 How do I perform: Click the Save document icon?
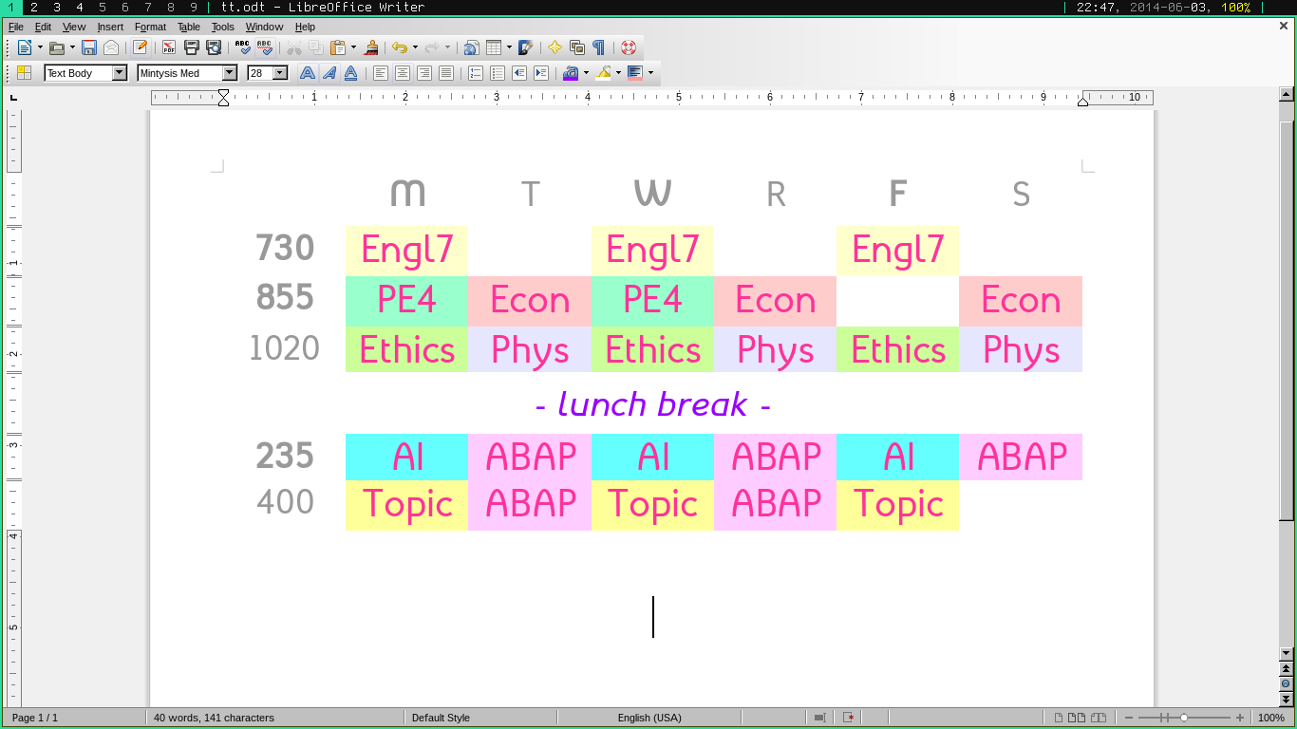(x=89, y=47)
